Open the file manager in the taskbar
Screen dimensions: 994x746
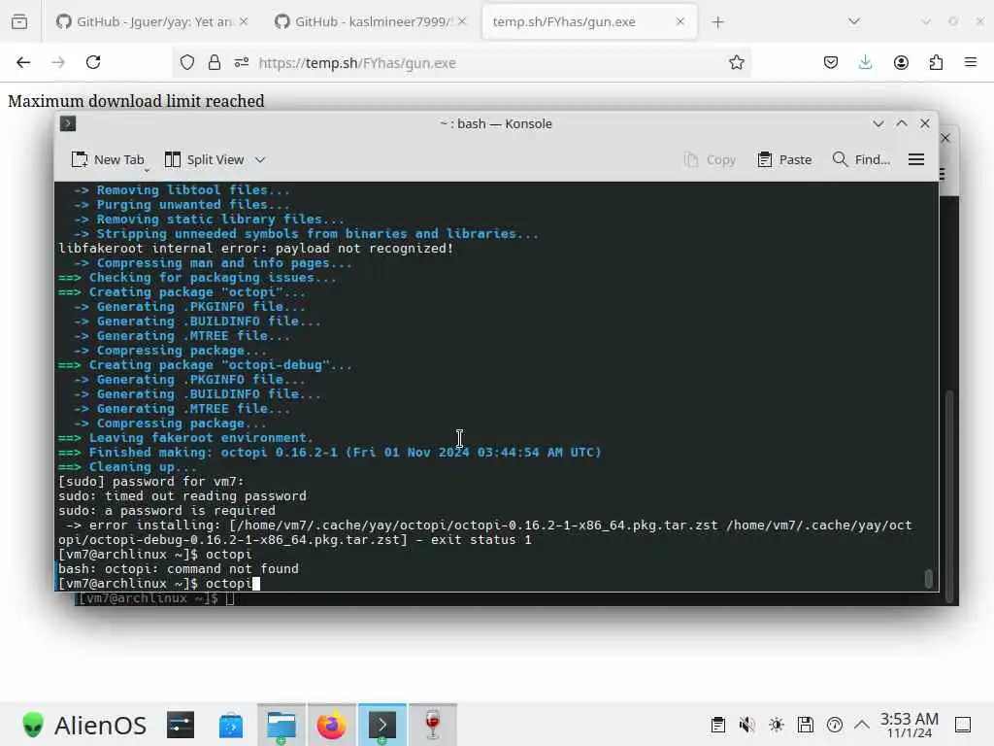282,725
